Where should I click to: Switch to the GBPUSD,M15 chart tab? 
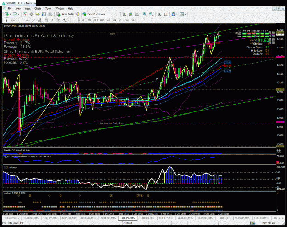coord(69,218)
